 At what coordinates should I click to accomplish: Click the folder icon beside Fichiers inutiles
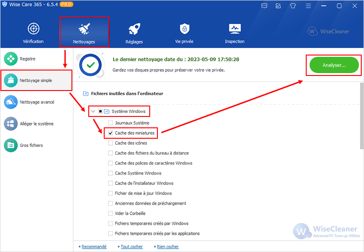coord(86,94)
